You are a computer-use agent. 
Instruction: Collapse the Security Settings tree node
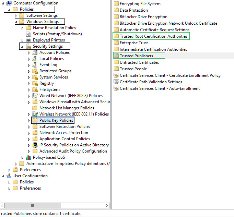22,47
